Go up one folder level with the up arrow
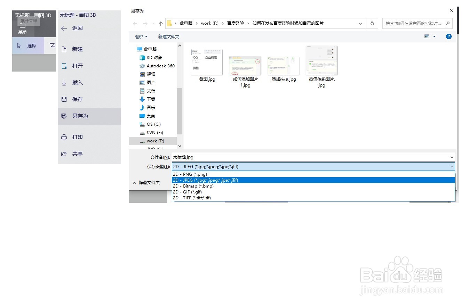The height and width of the screenshot is (306, 469). (x=160, y=24)
